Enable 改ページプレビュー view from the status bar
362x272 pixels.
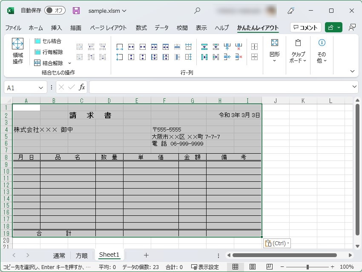click(x=270, y=266)
